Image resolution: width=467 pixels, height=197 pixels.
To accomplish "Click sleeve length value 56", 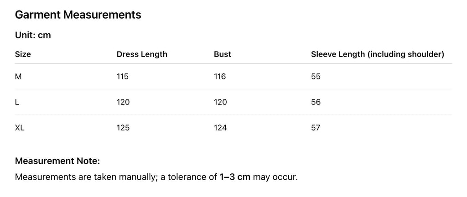I will [316, 102].
